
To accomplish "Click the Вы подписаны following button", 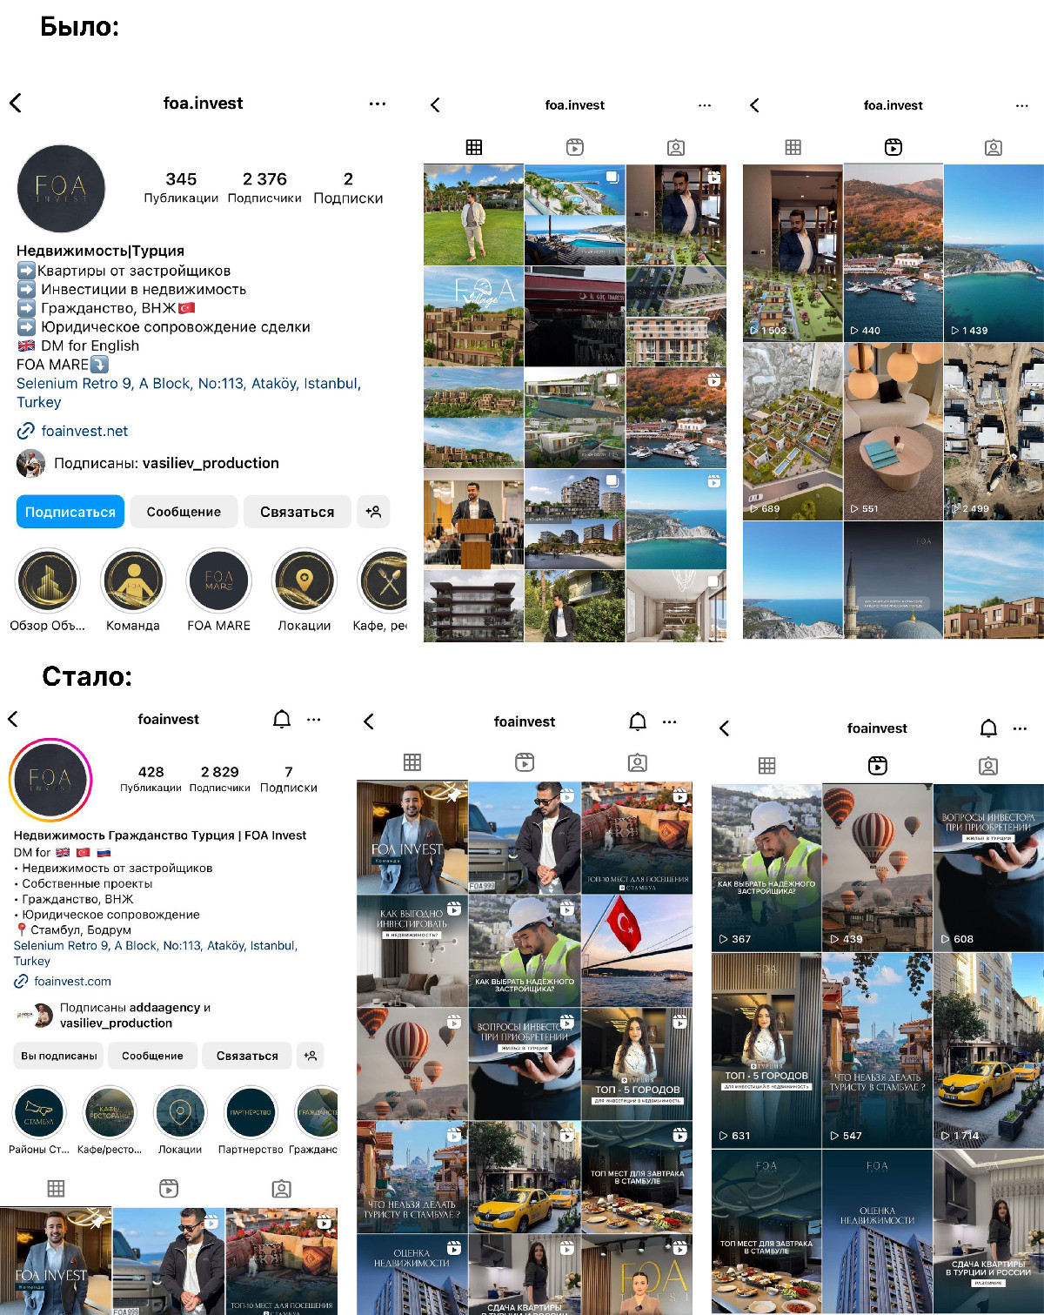I will coord(59,1056).
